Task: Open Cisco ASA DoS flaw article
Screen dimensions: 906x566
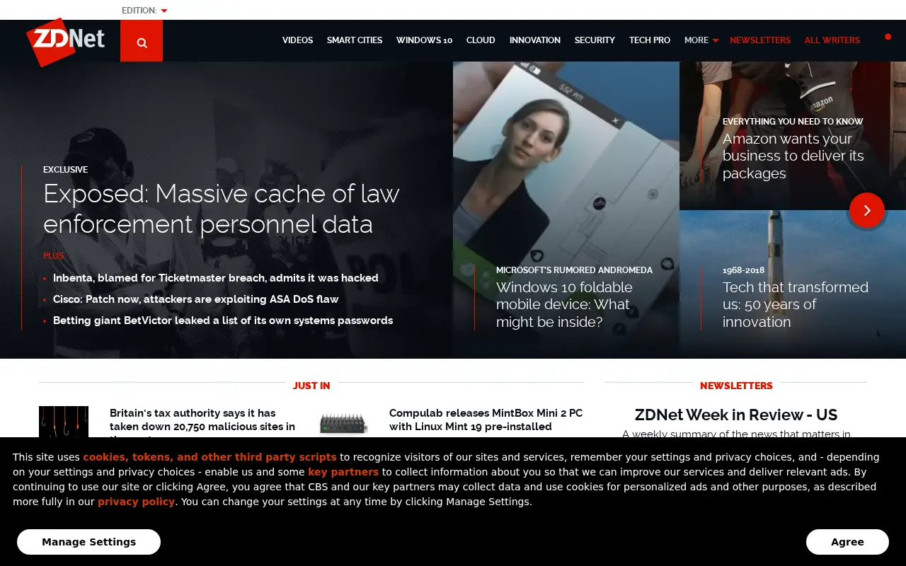Action: (x=195, y=299)
